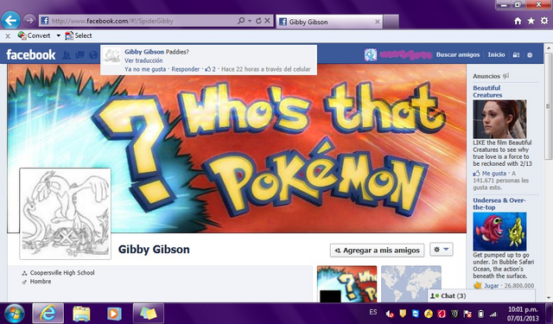Click Buscar amigos in the header
The height and width of the screenshot is (324, 553).
(x=458, y=54)
